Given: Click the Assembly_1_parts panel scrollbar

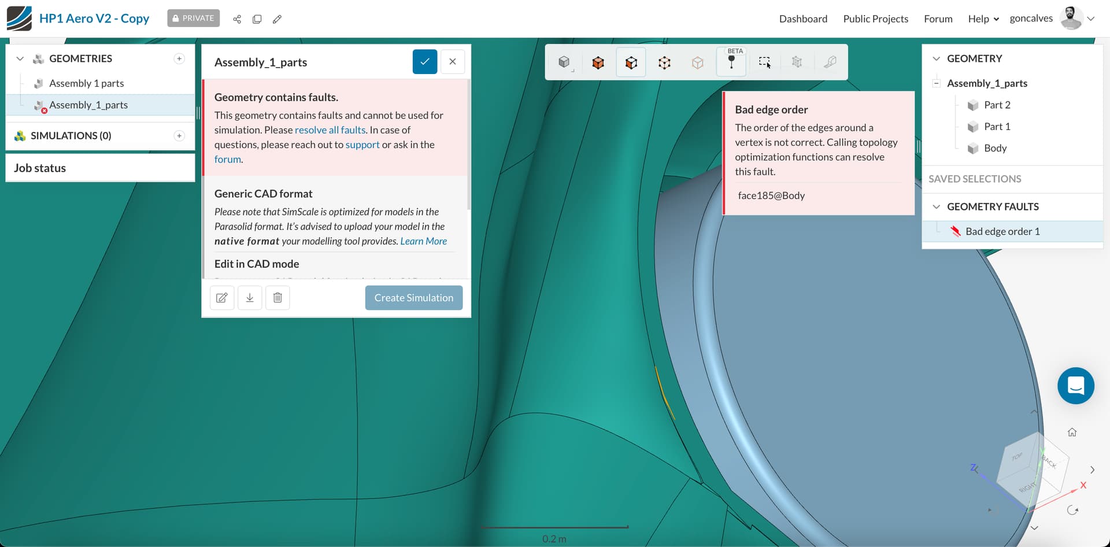Looking at the screenshot, I should 468,145.
